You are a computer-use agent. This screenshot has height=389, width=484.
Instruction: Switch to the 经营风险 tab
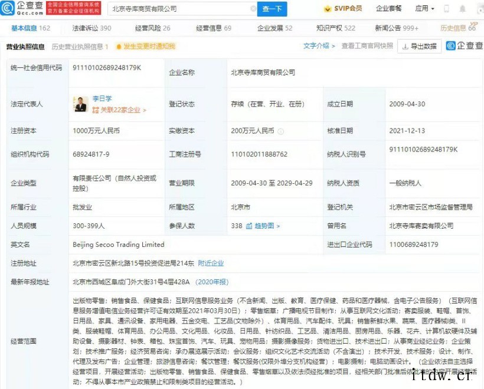[x=152, y=28]
